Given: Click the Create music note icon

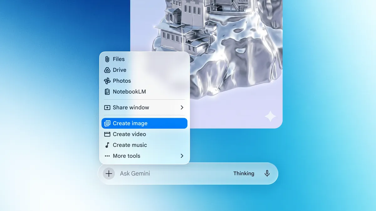Looking at the screenshot, I should 107,145.
